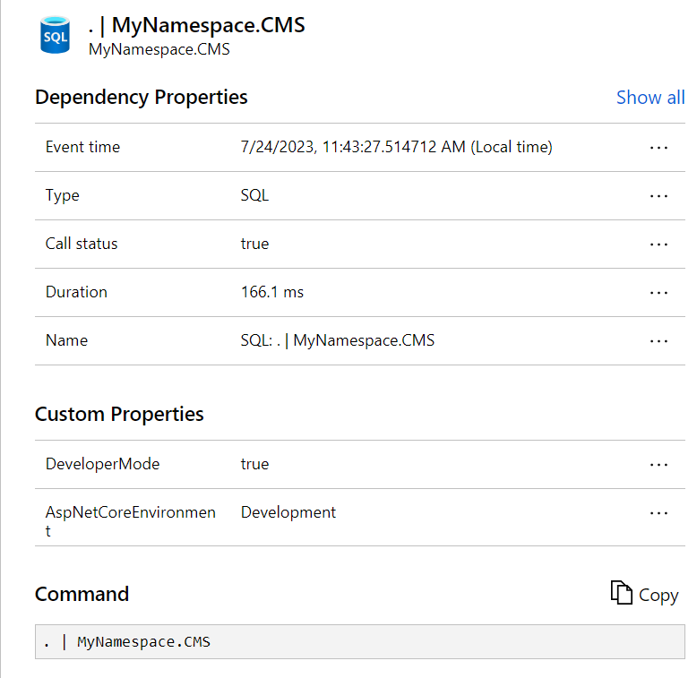This screenshot has height=678, width=697.
Task: Click the 166.1 ms duration value
Action: tap(271, 292)
